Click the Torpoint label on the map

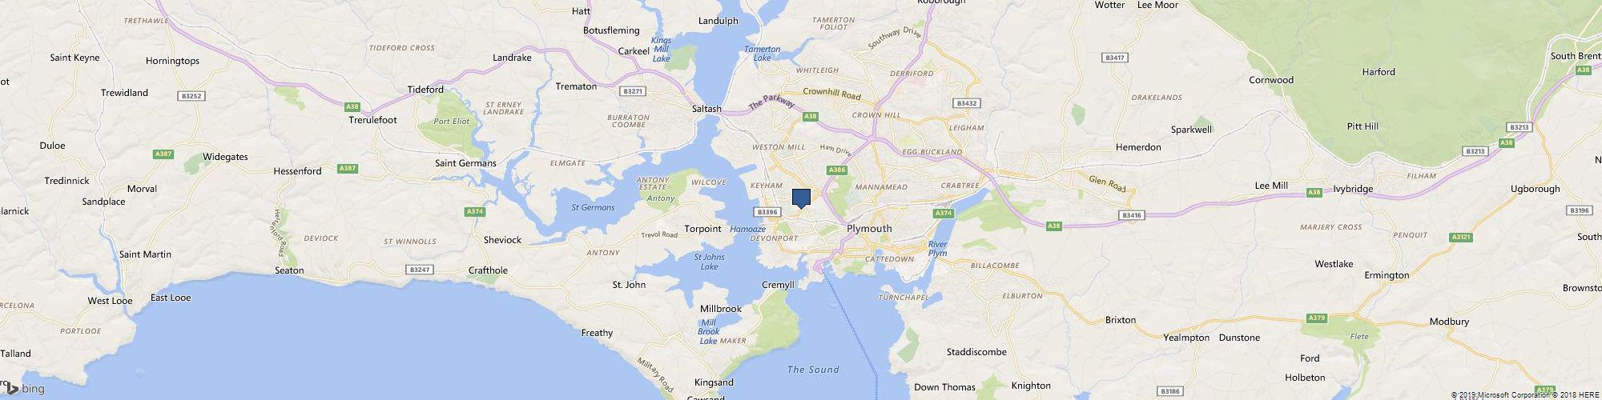(702, 229)
